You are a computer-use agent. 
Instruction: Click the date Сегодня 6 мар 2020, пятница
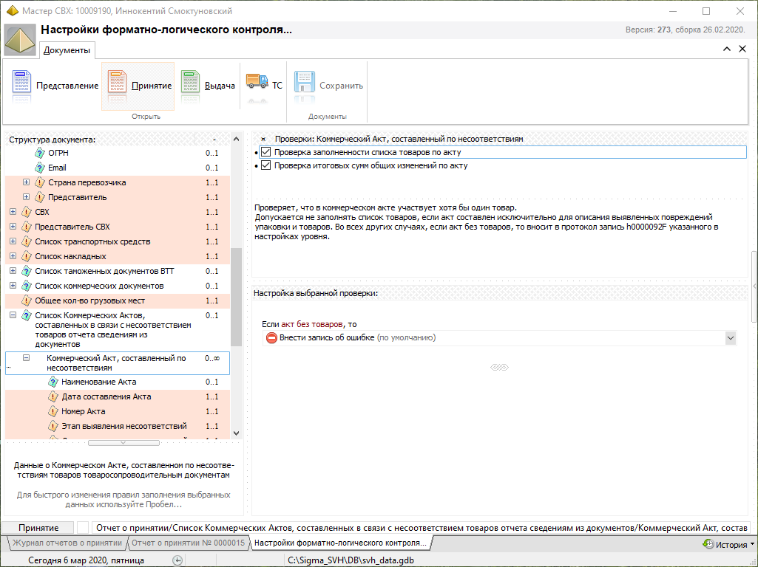coord(86,560)
